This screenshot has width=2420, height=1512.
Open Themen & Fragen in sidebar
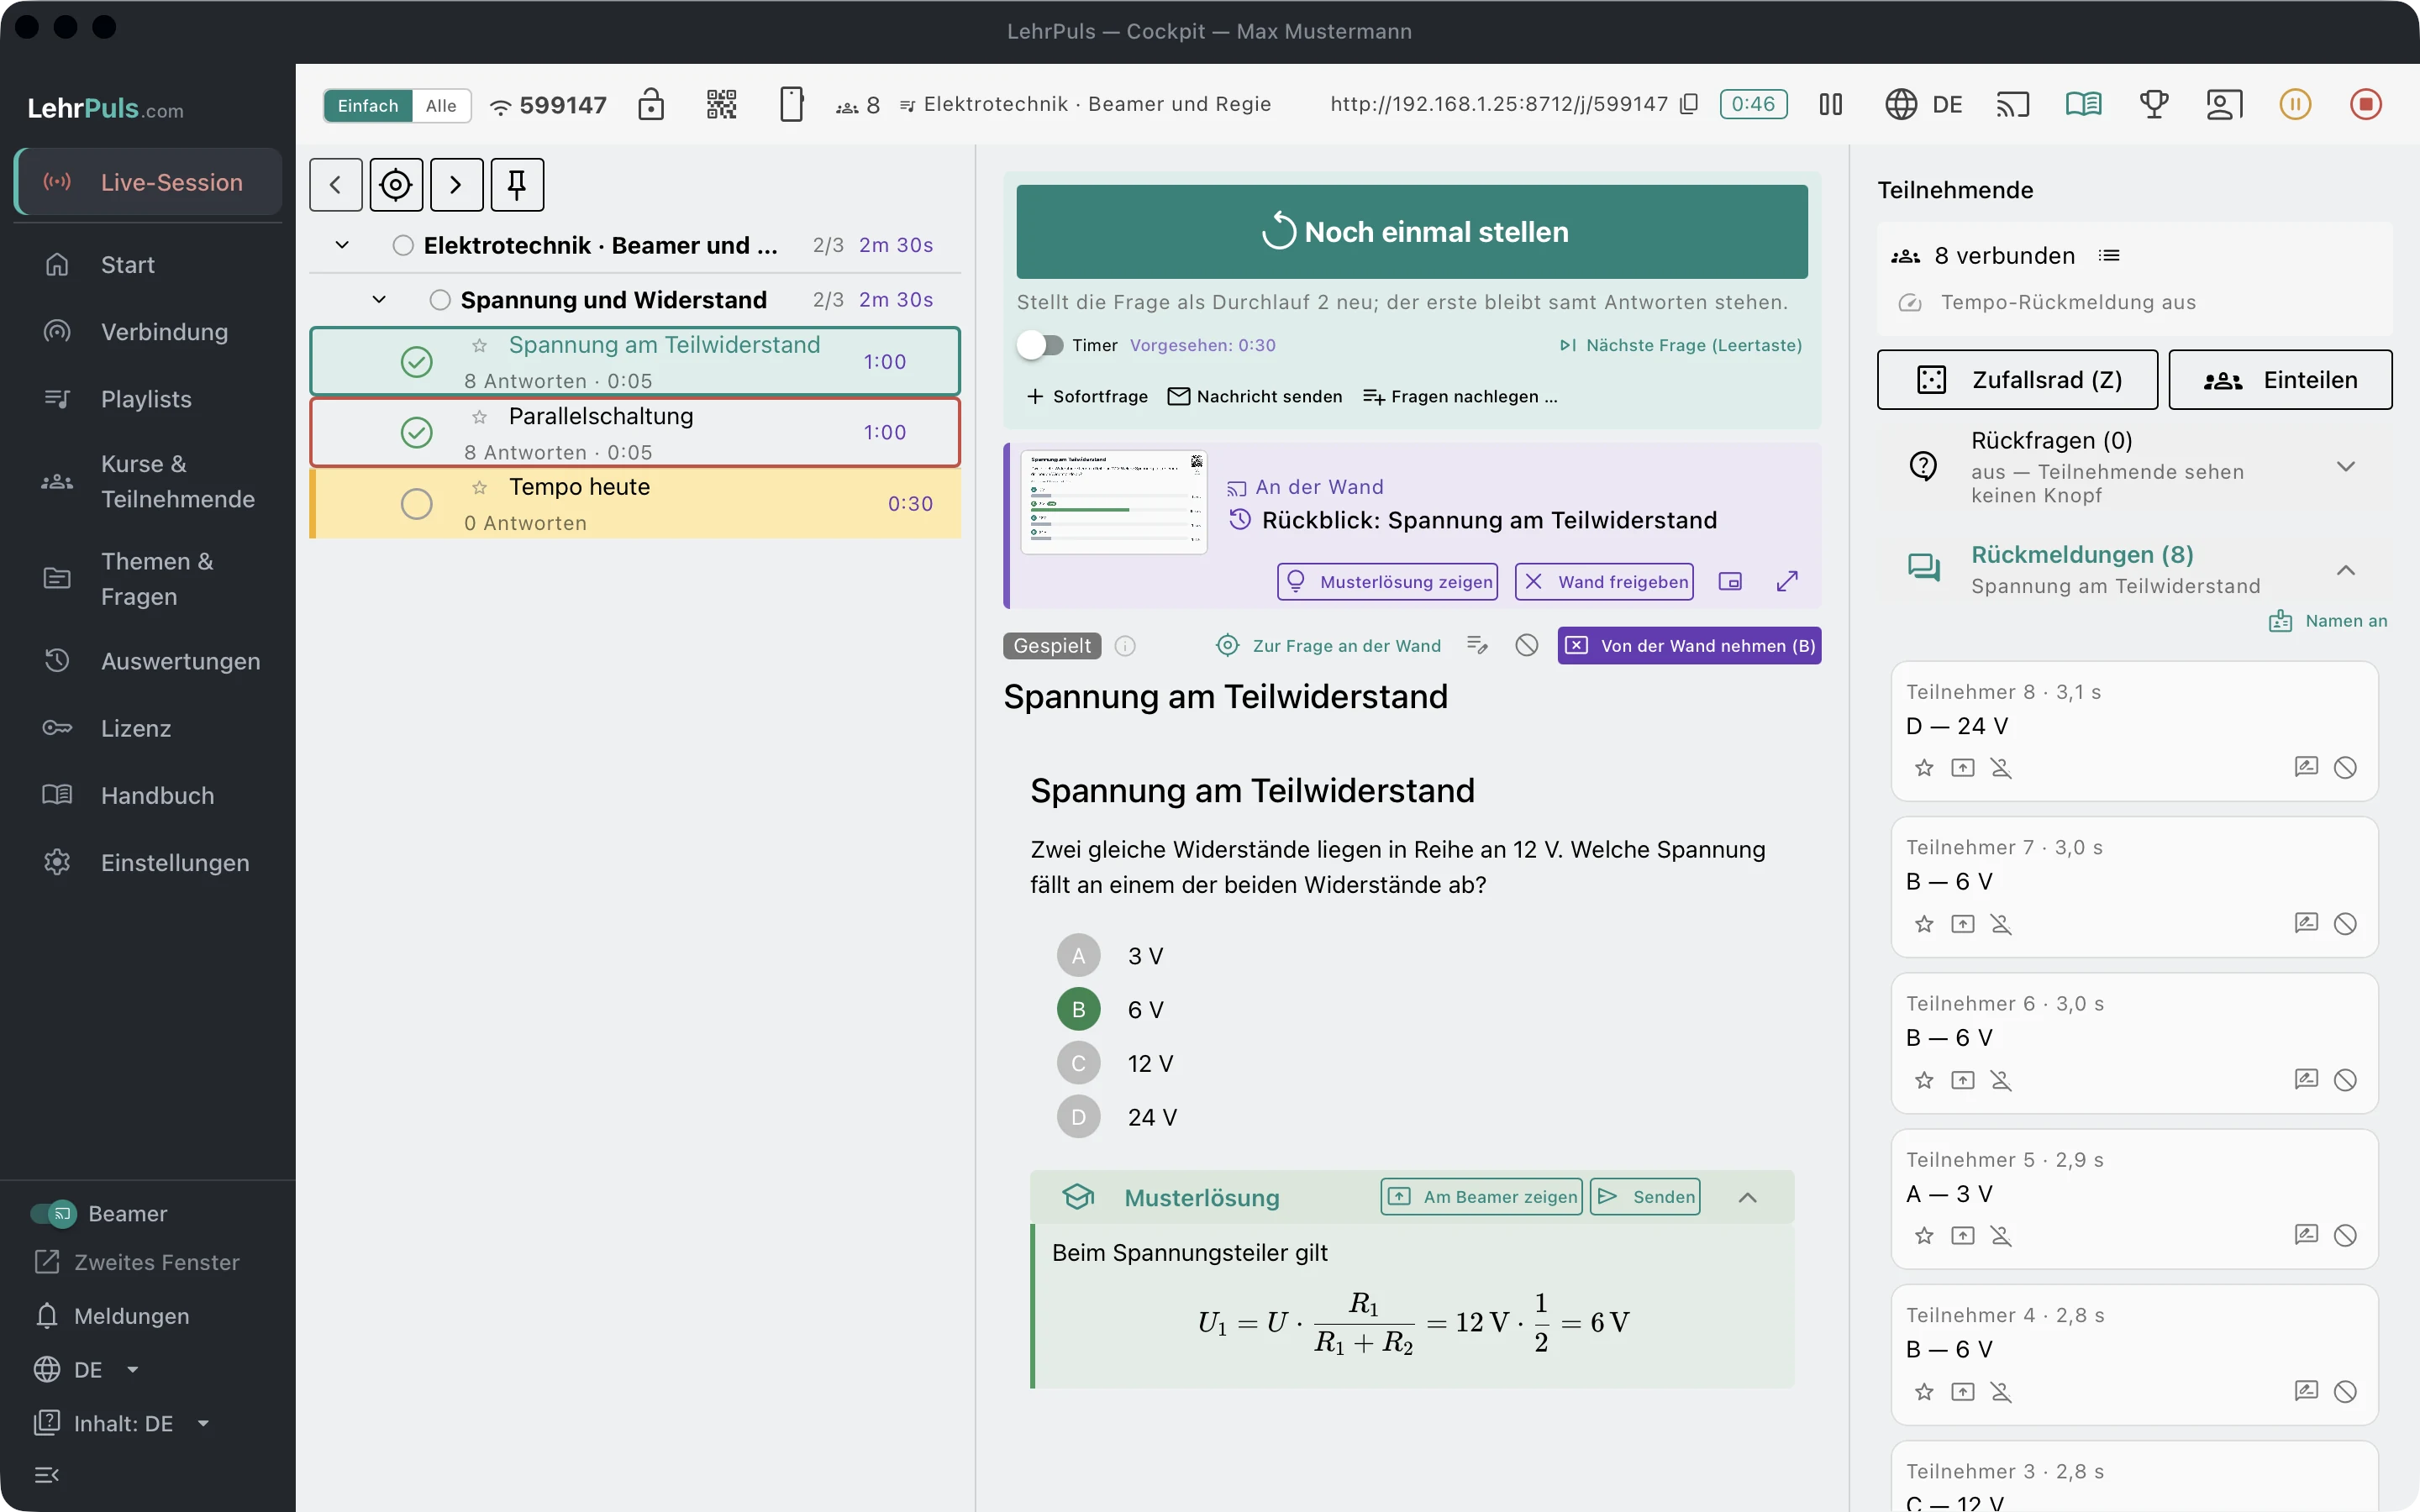pyautogui.click(x=148, y=579)
